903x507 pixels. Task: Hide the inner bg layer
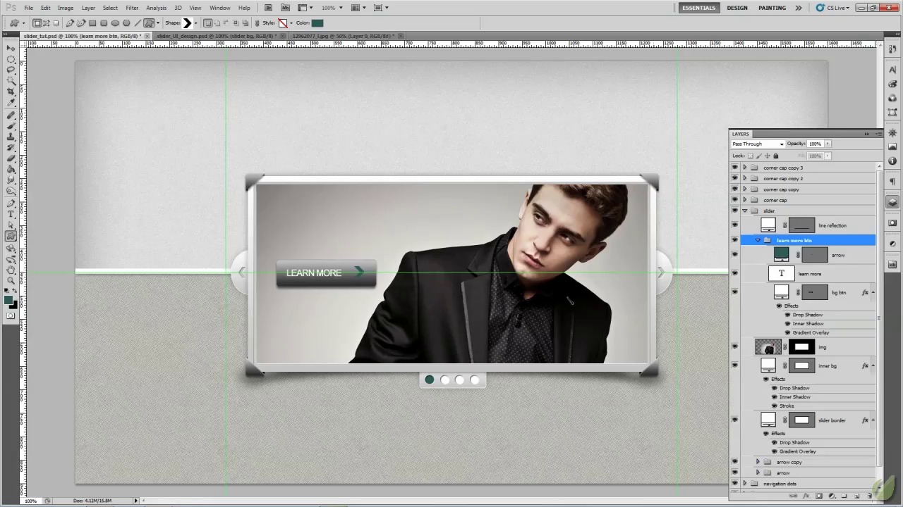[x=734, y=365]
